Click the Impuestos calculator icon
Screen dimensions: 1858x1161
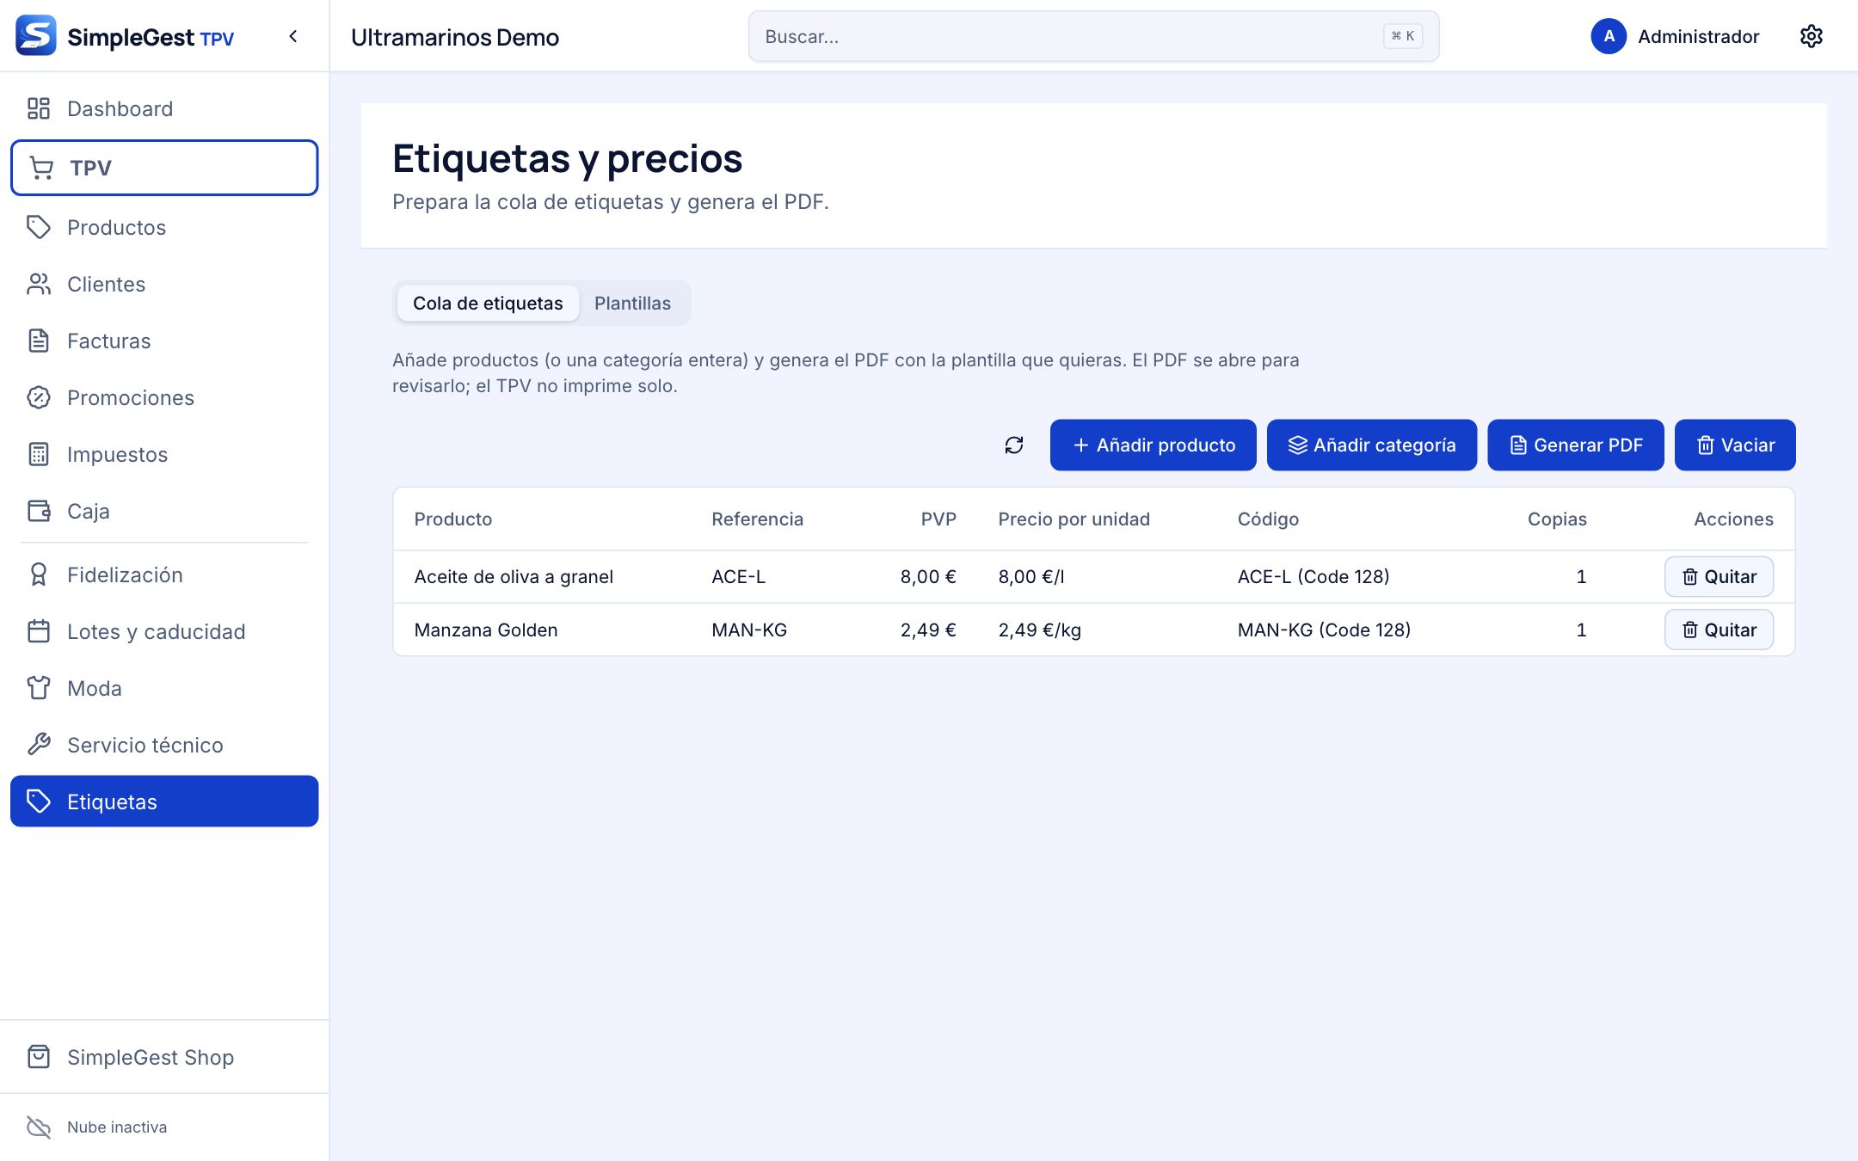pos(39,454)
